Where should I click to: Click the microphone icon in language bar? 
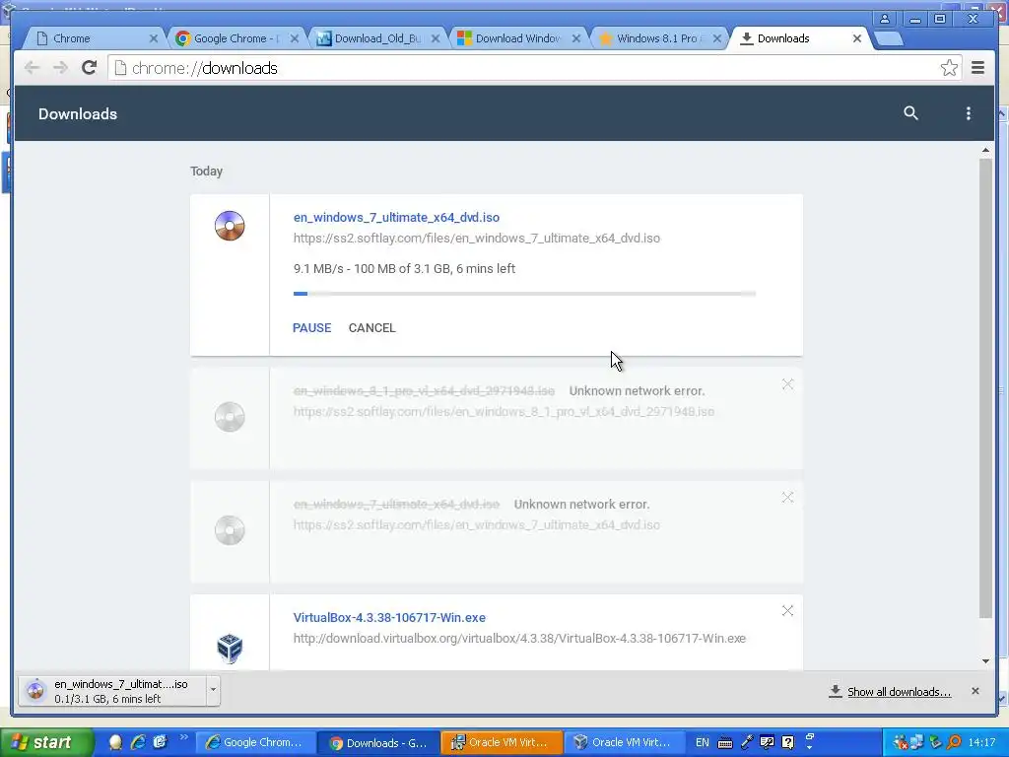click(x=747, y=742)
